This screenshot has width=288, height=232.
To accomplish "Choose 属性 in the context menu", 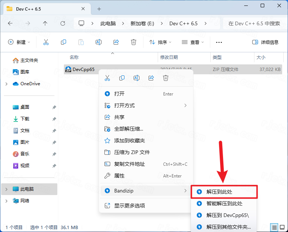I will tap(146, 176).
